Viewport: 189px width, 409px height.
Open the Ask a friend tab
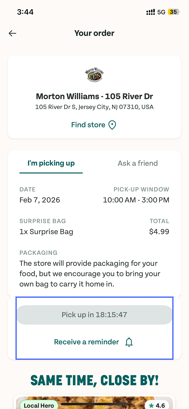click(138, 163)
